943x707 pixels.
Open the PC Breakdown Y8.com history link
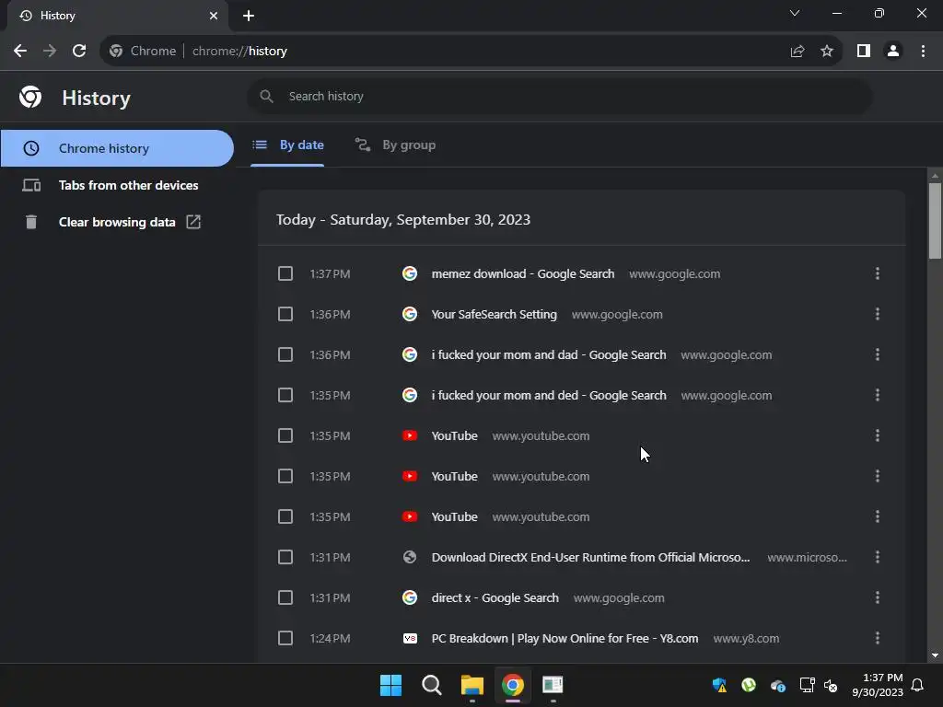click(x=565, y=638)
